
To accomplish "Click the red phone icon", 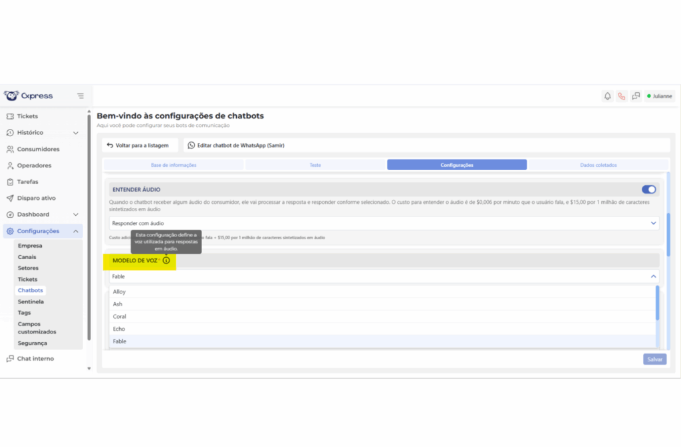I will tap(622, 96).
